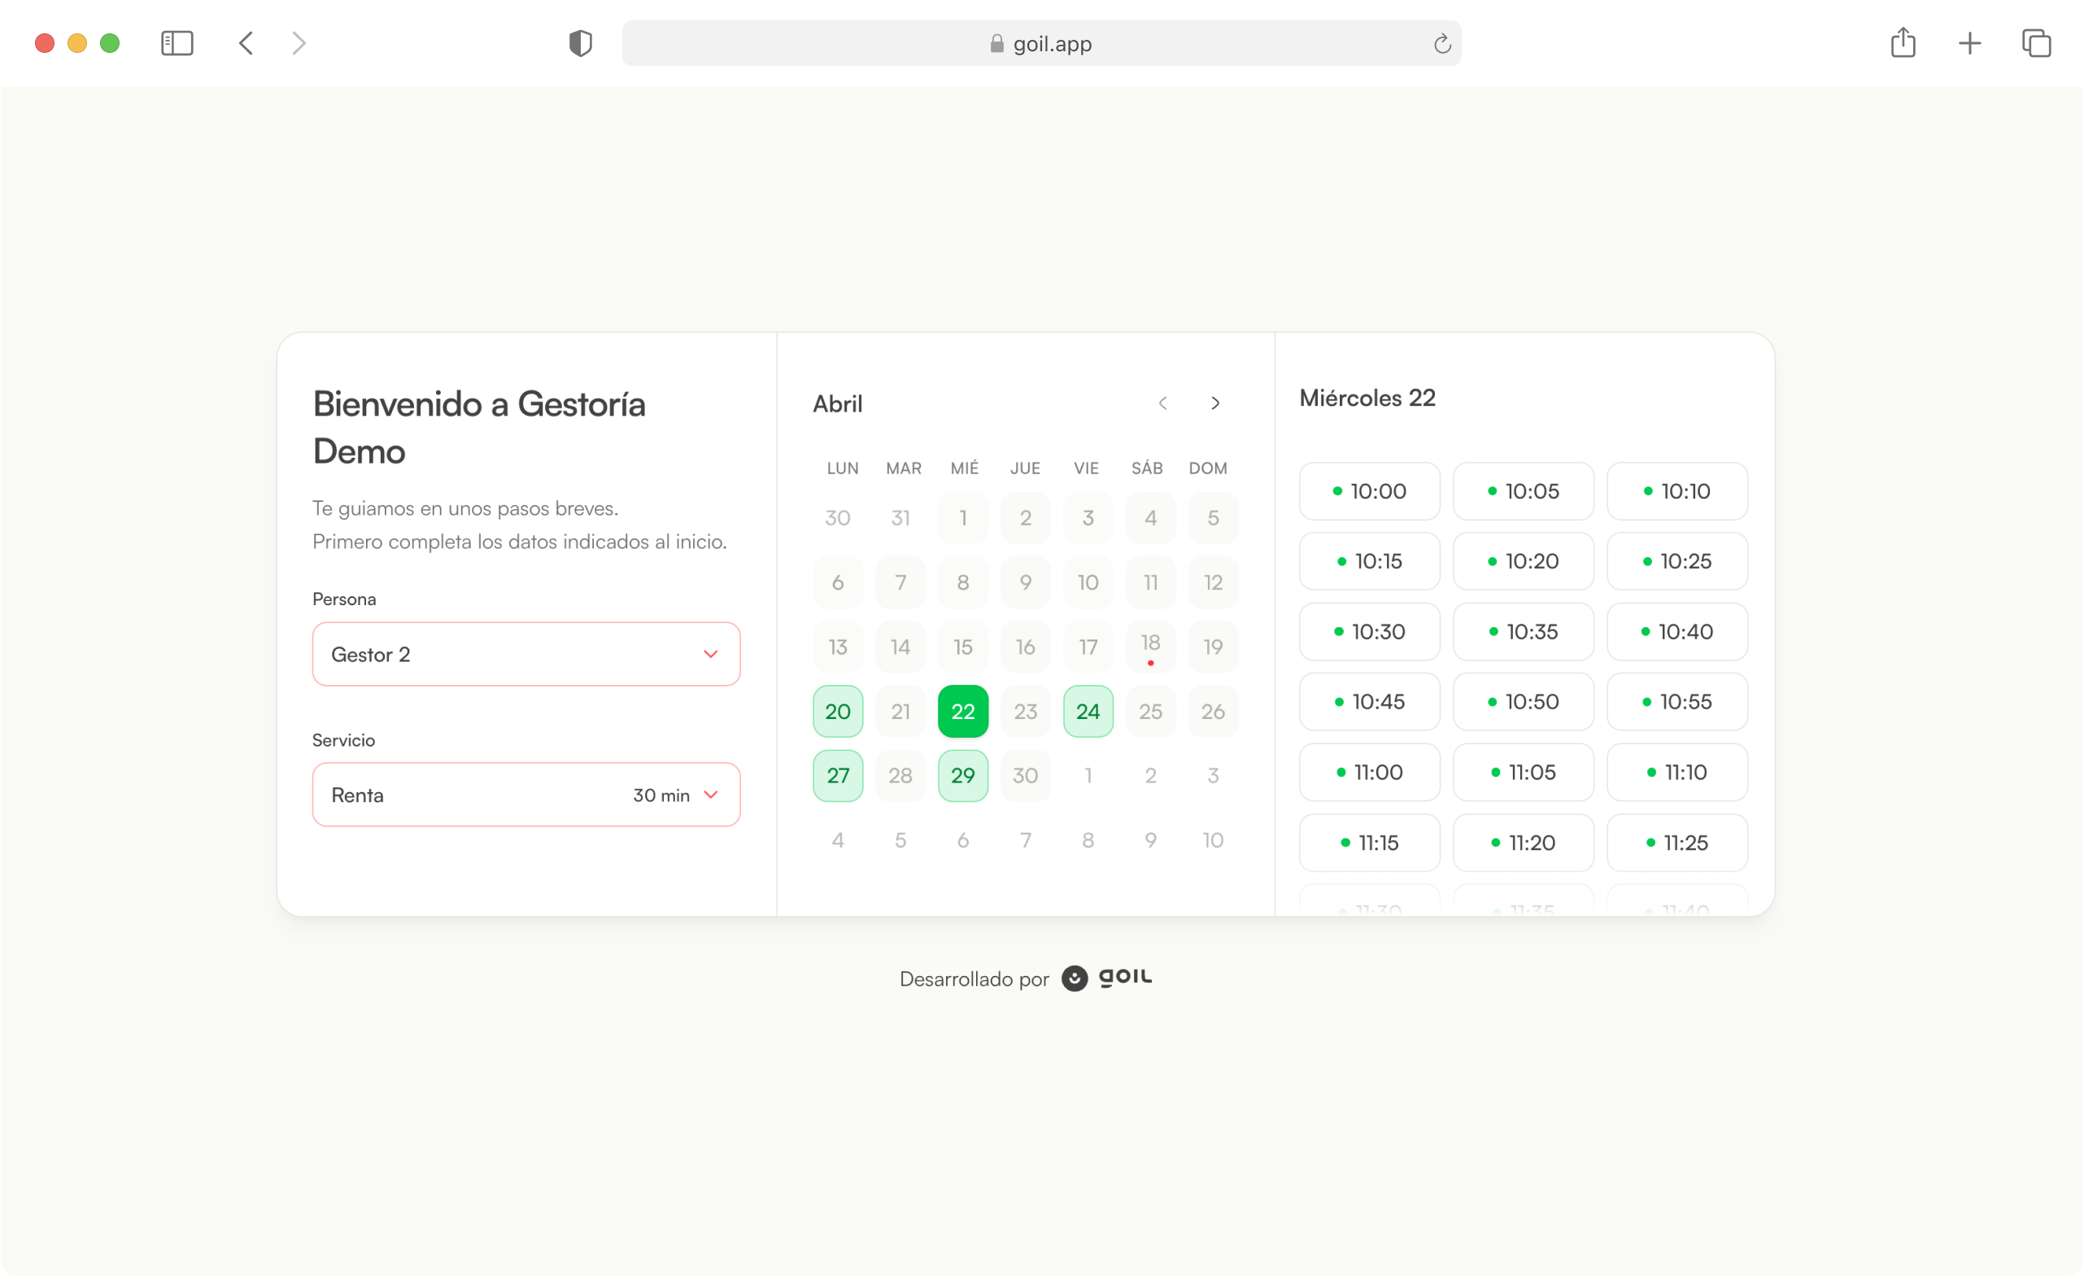Go to previous month with left chevron
Image resolution: width=2084 pixels, height=1277 pixels.
click(1163, 403)
